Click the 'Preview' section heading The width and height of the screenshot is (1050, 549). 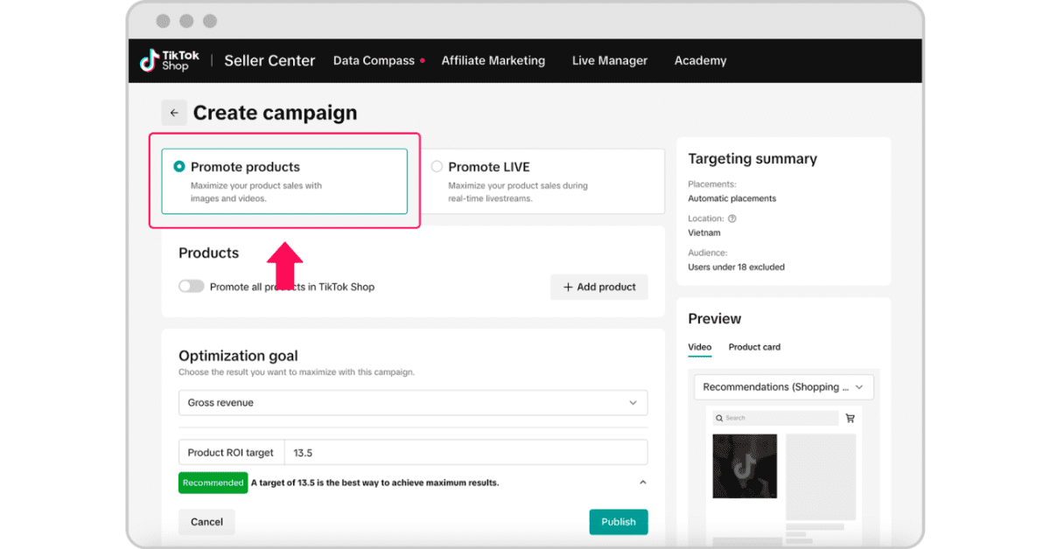pos(715,319)
